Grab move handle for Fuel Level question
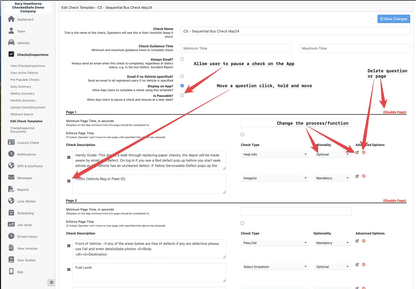This screenshot has height=289, width=416. point(69,270)
